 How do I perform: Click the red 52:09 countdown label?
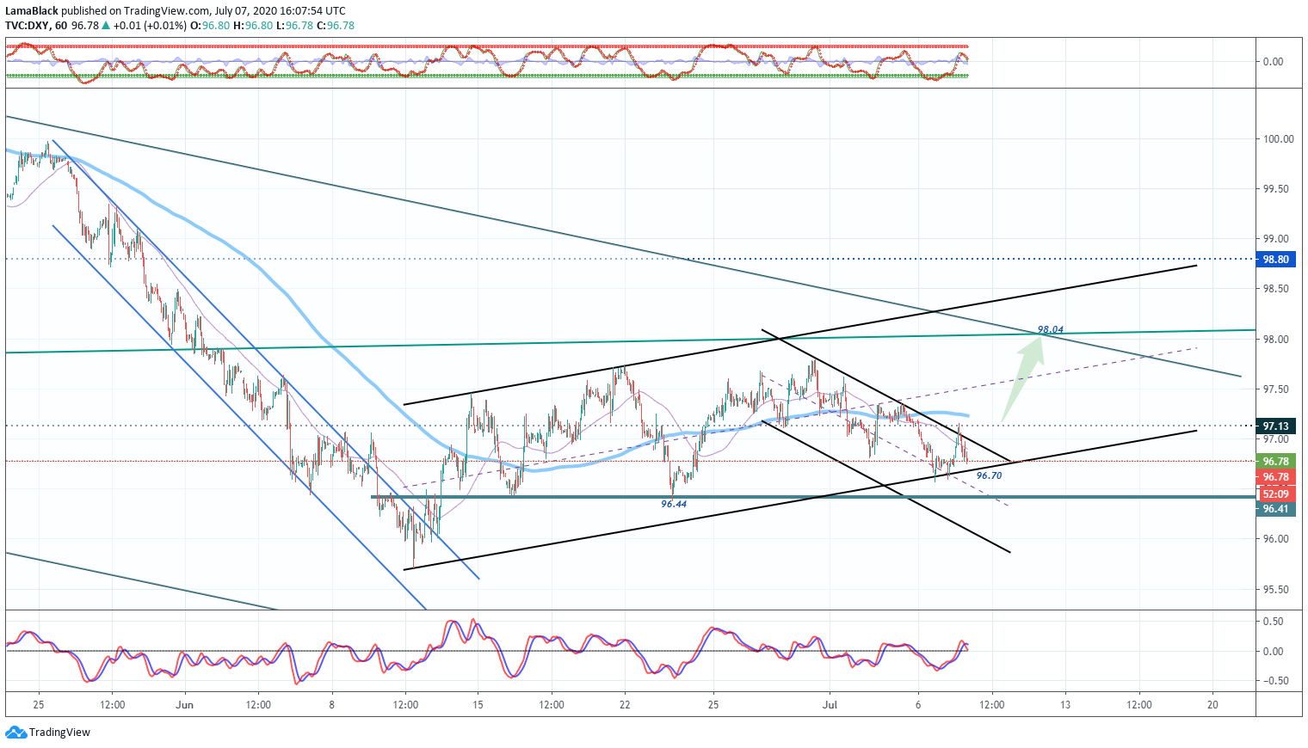click(1275, 494)
